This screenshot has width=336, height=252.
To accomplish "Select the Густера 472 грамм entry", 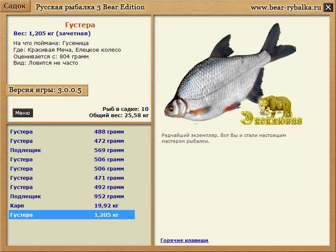I will click(71, 141).
